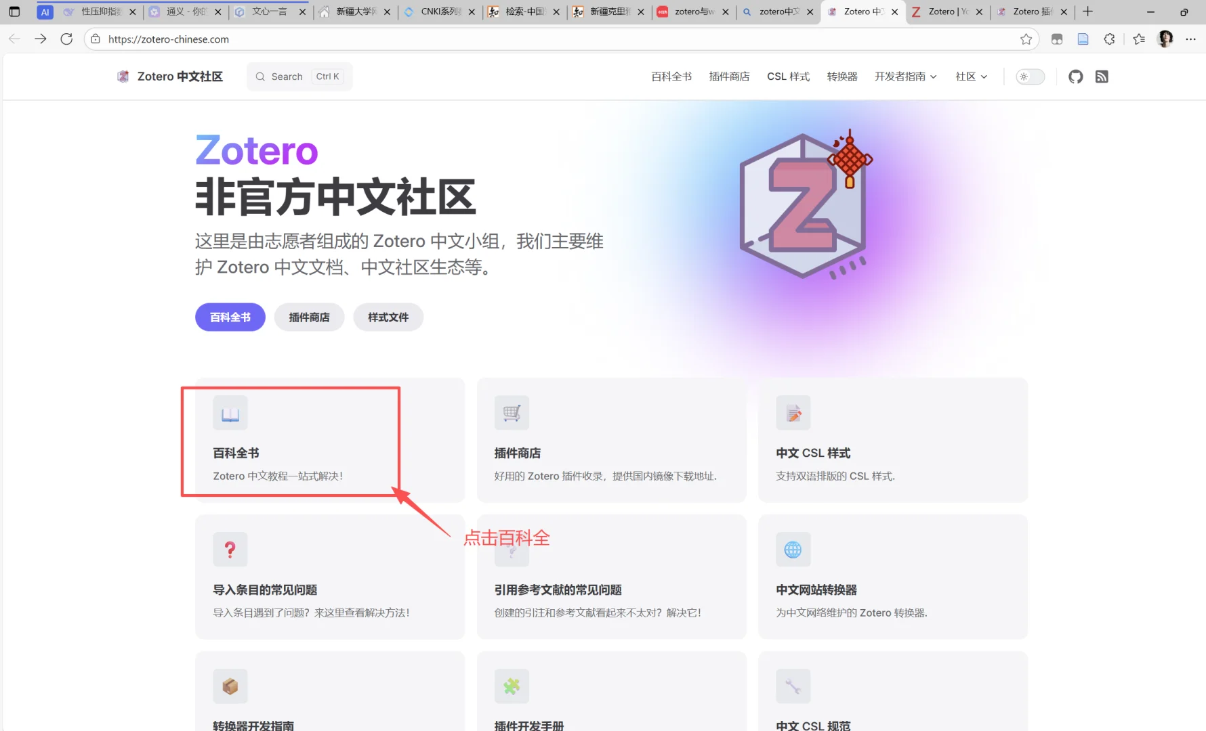Image resolution: width=1206 pixels, height=731 pixels.
Task: Click the 百科全书 book icon card
Action: [230, 413]
